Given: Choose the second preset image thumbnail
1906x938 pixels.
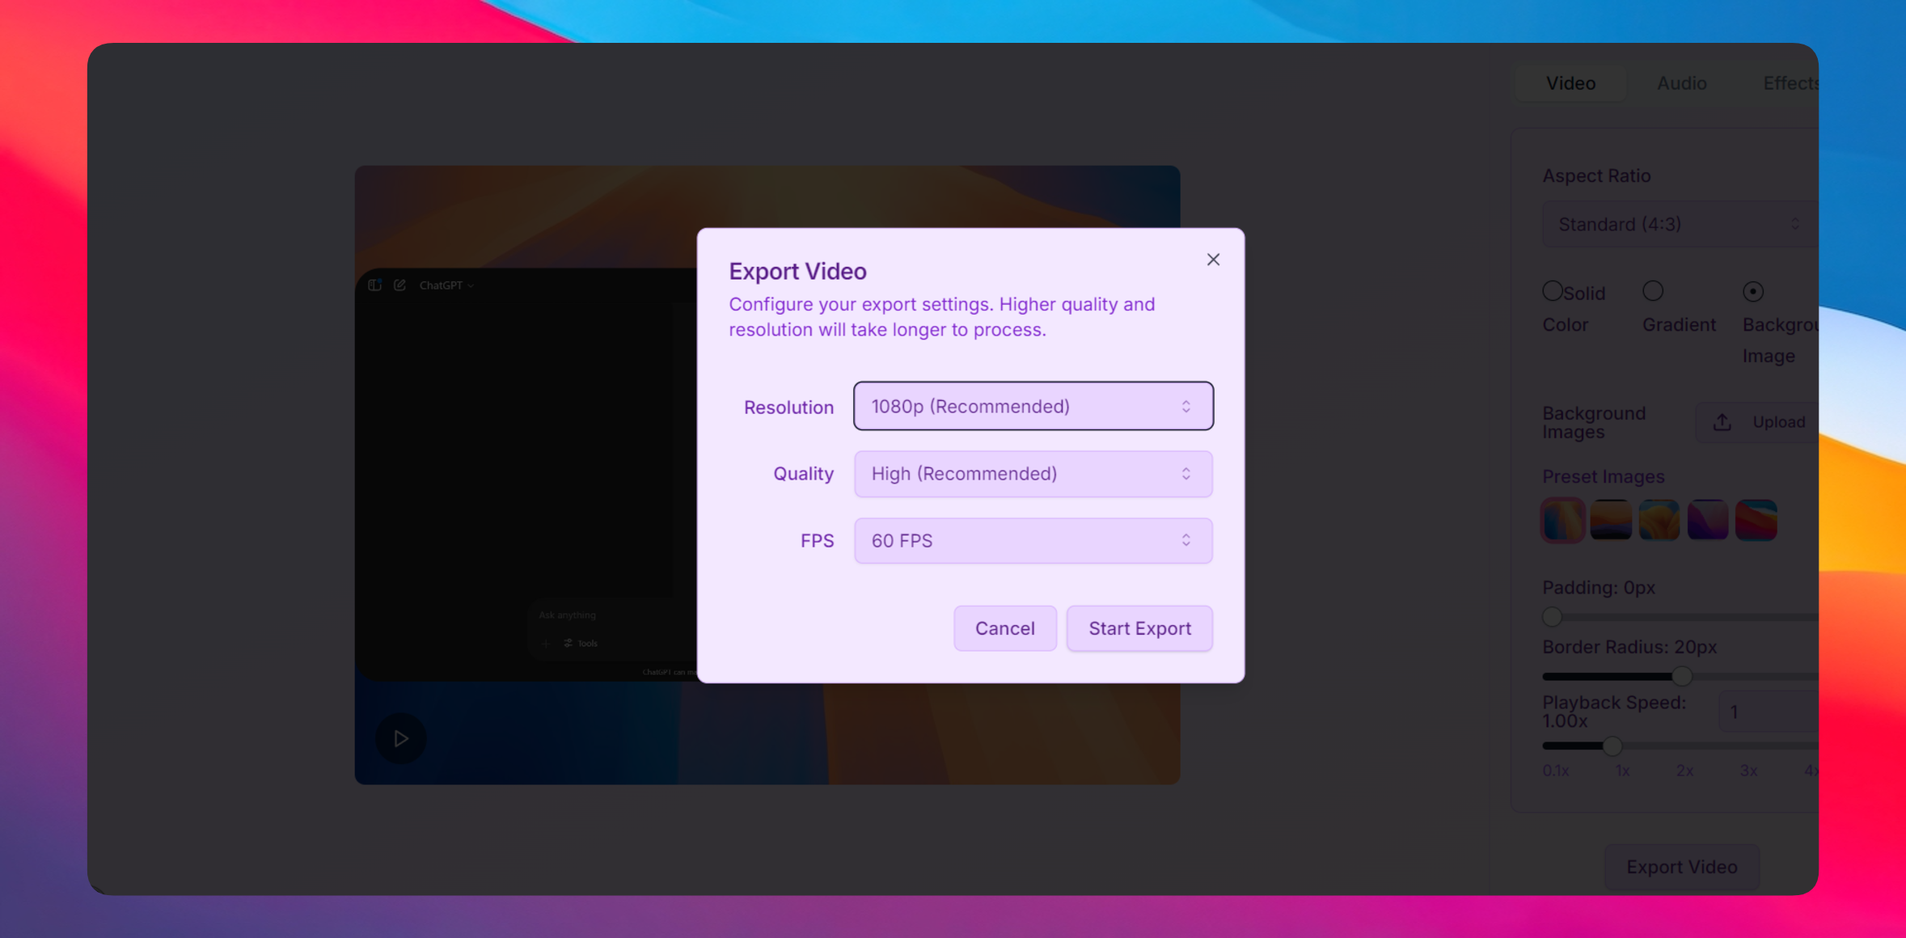Looking at the screenshot, I should [1611, 520].
